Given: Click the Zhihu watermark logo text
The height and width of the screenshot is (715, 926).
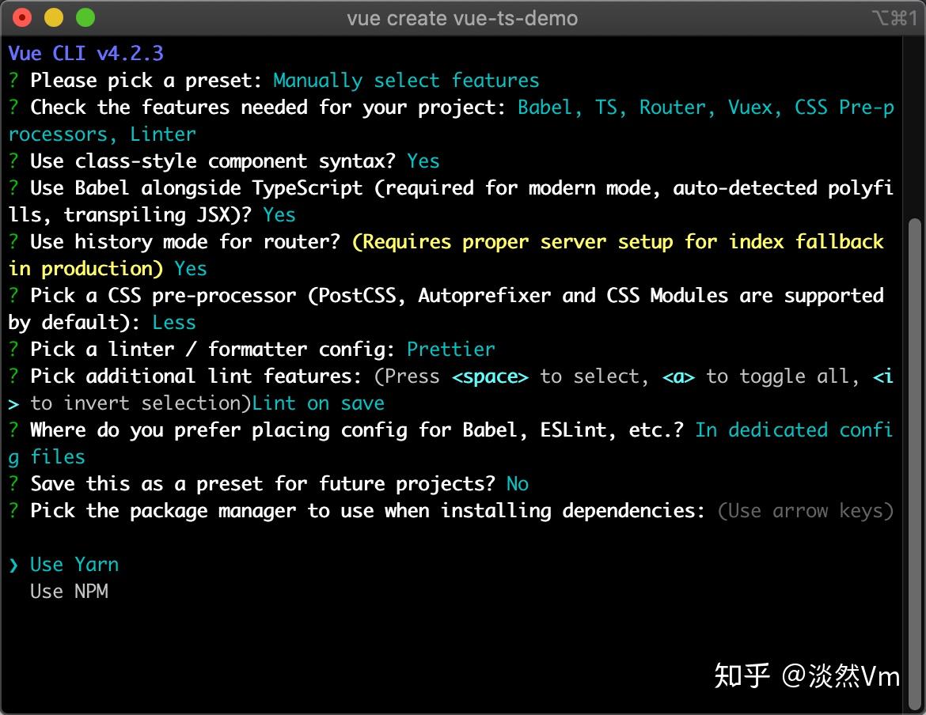Looking at the screenshot, I should click(742, 675).
